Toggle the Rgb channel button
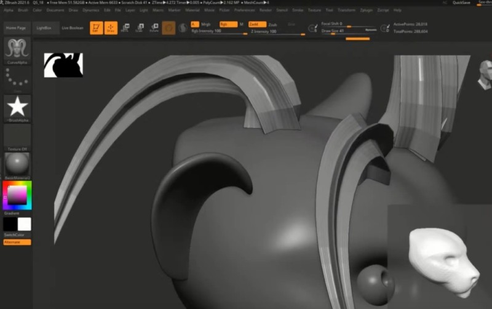The width and height of the screenshot is (492, 309). (x=227, y=24)
